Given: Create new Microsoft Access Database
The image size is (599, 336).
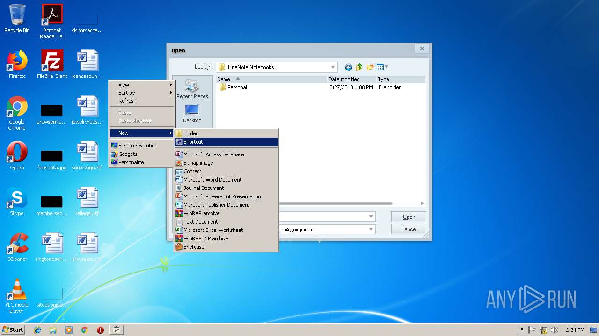Looking at the screenshot, I should click(x=226, y=154).
